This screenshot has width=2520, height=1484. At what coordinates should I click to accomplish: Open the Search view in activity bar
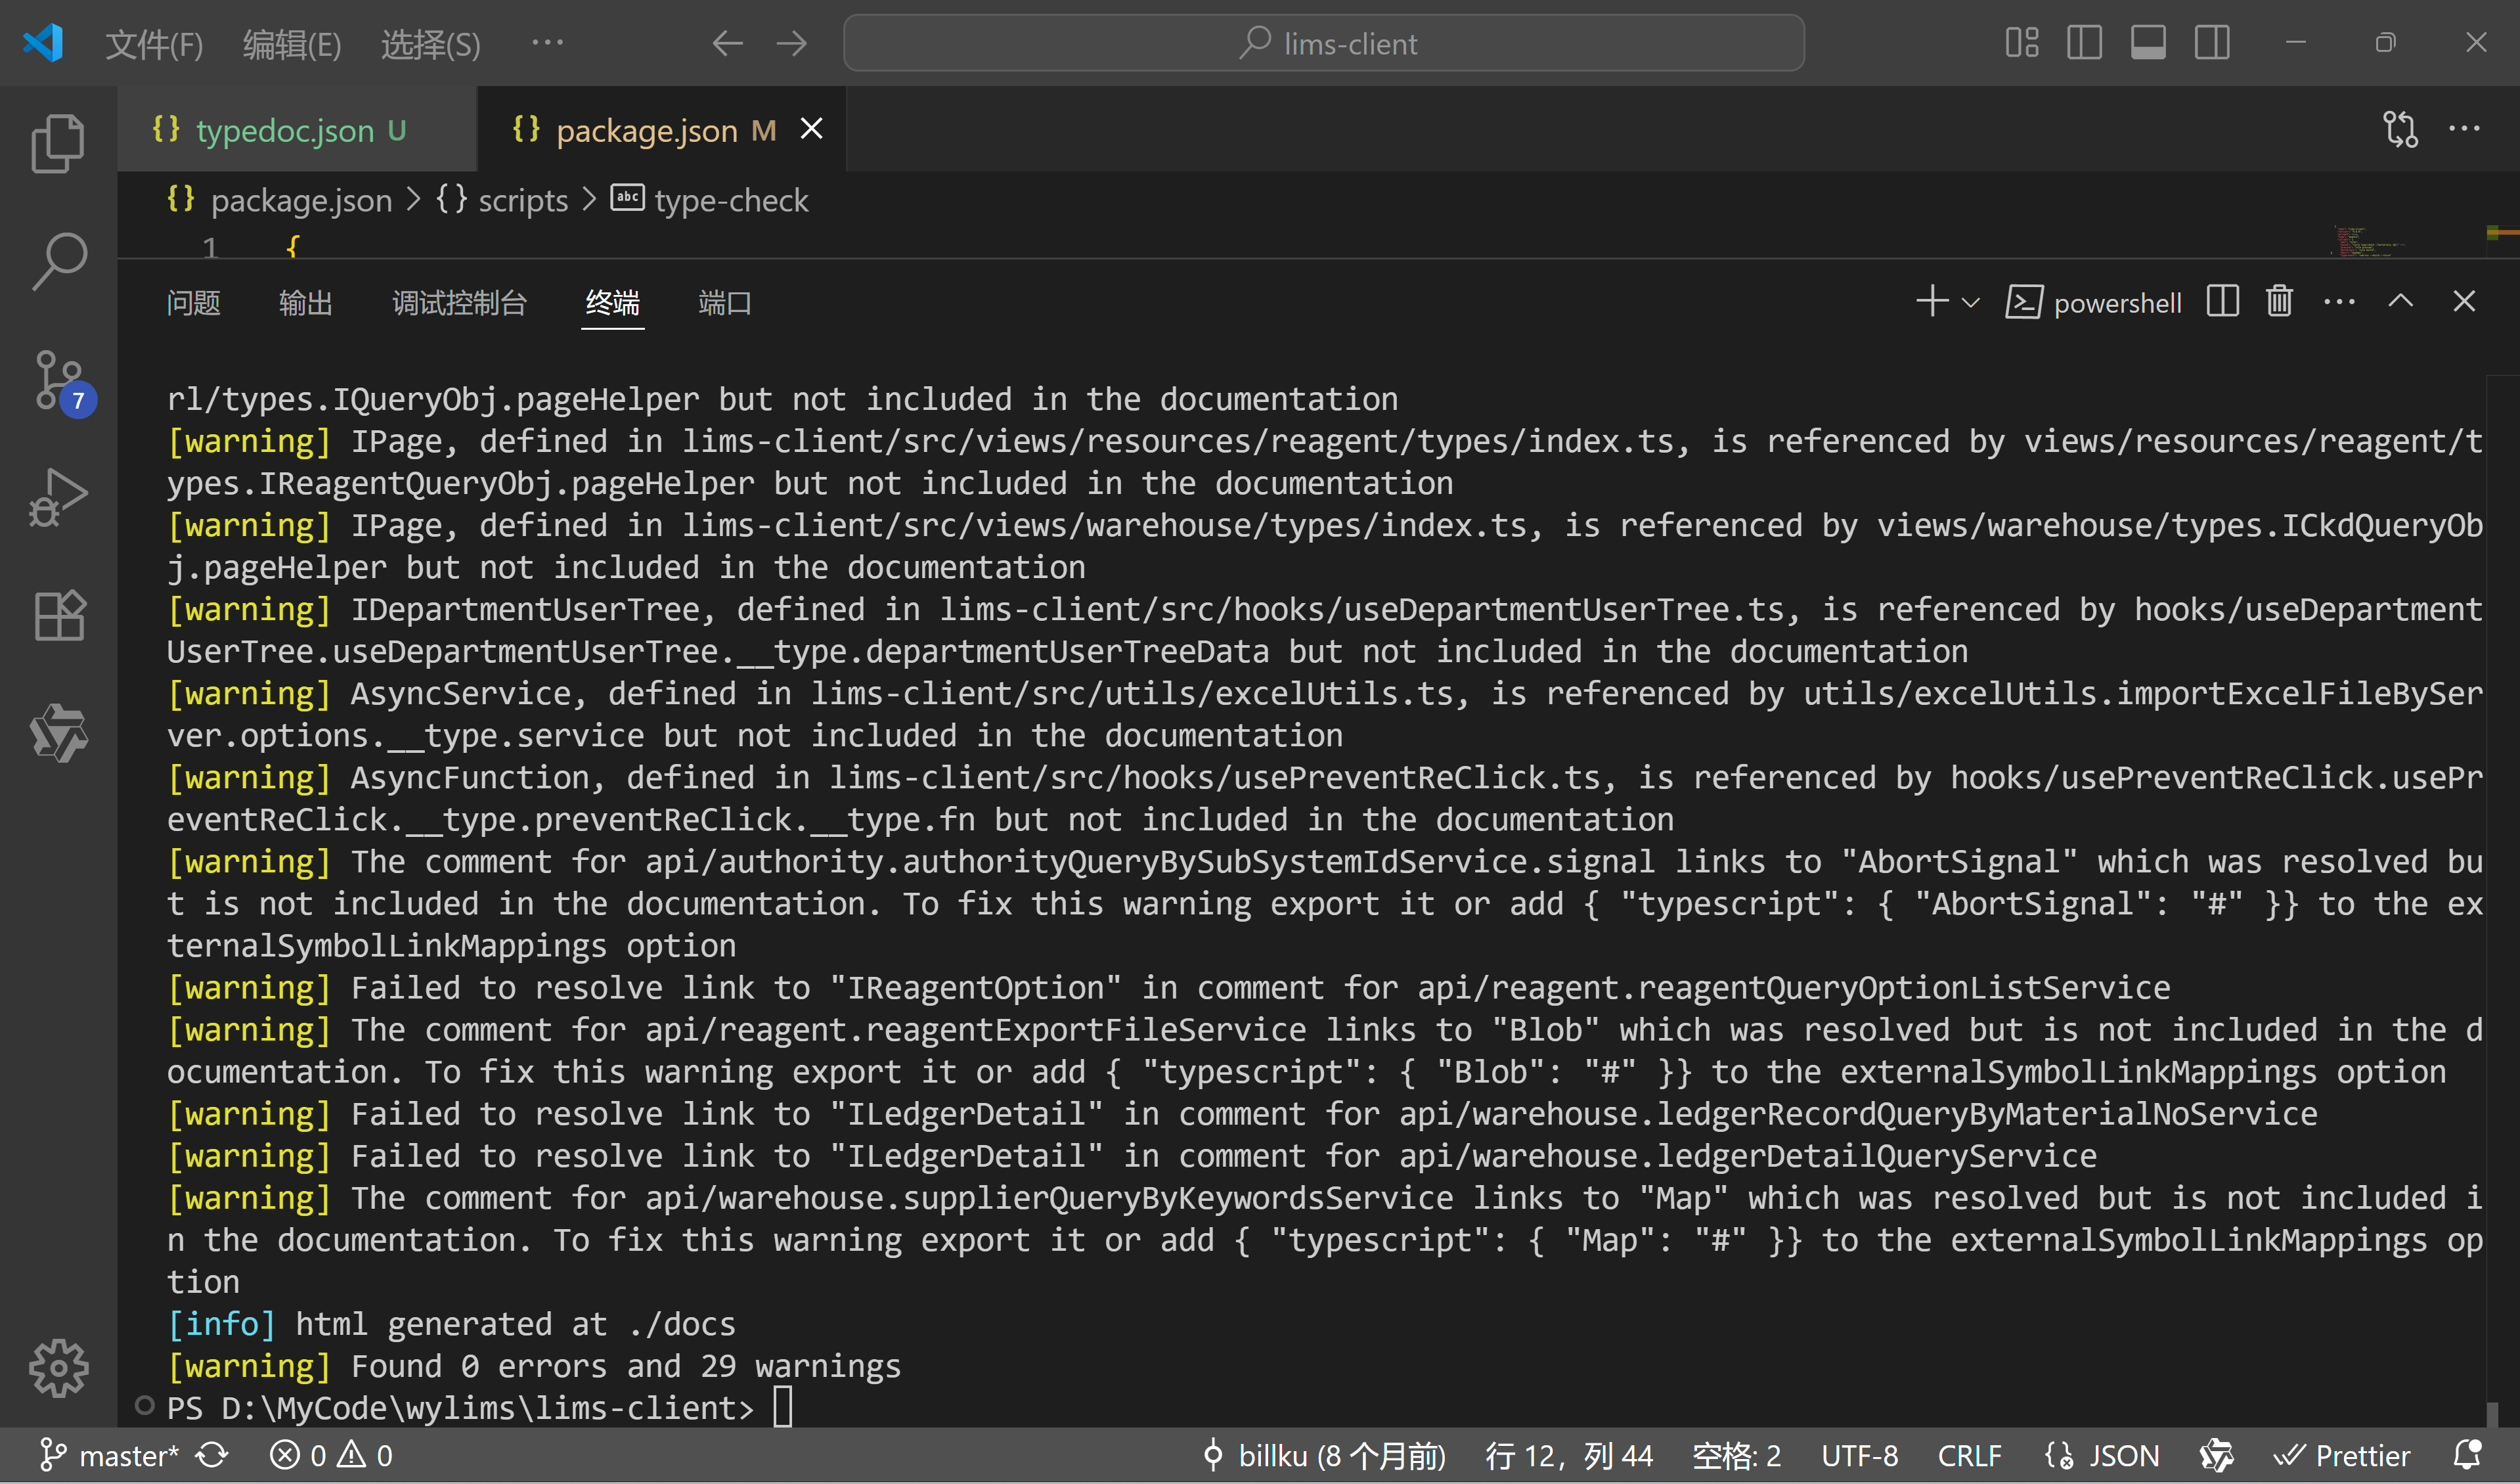58,260
